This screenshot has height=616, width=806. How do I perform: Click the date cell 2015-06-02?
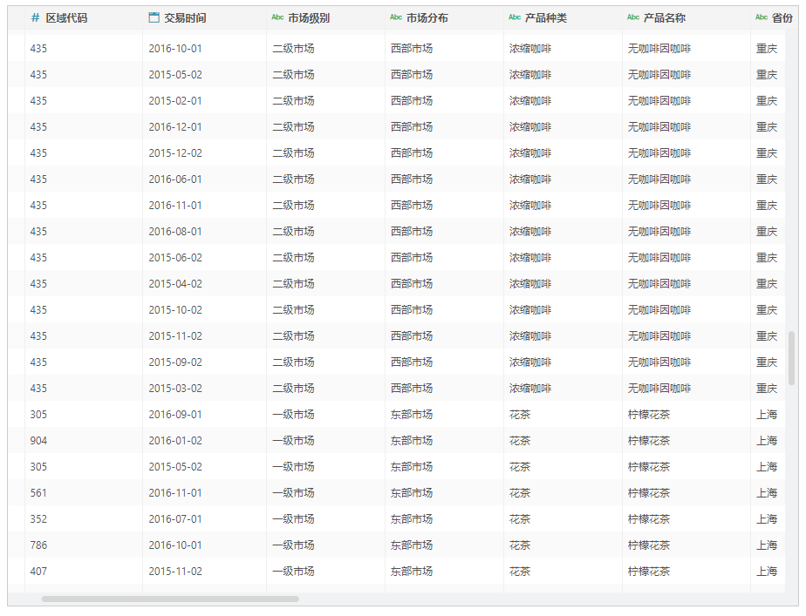pyautogui.click(x=175, y=258)
